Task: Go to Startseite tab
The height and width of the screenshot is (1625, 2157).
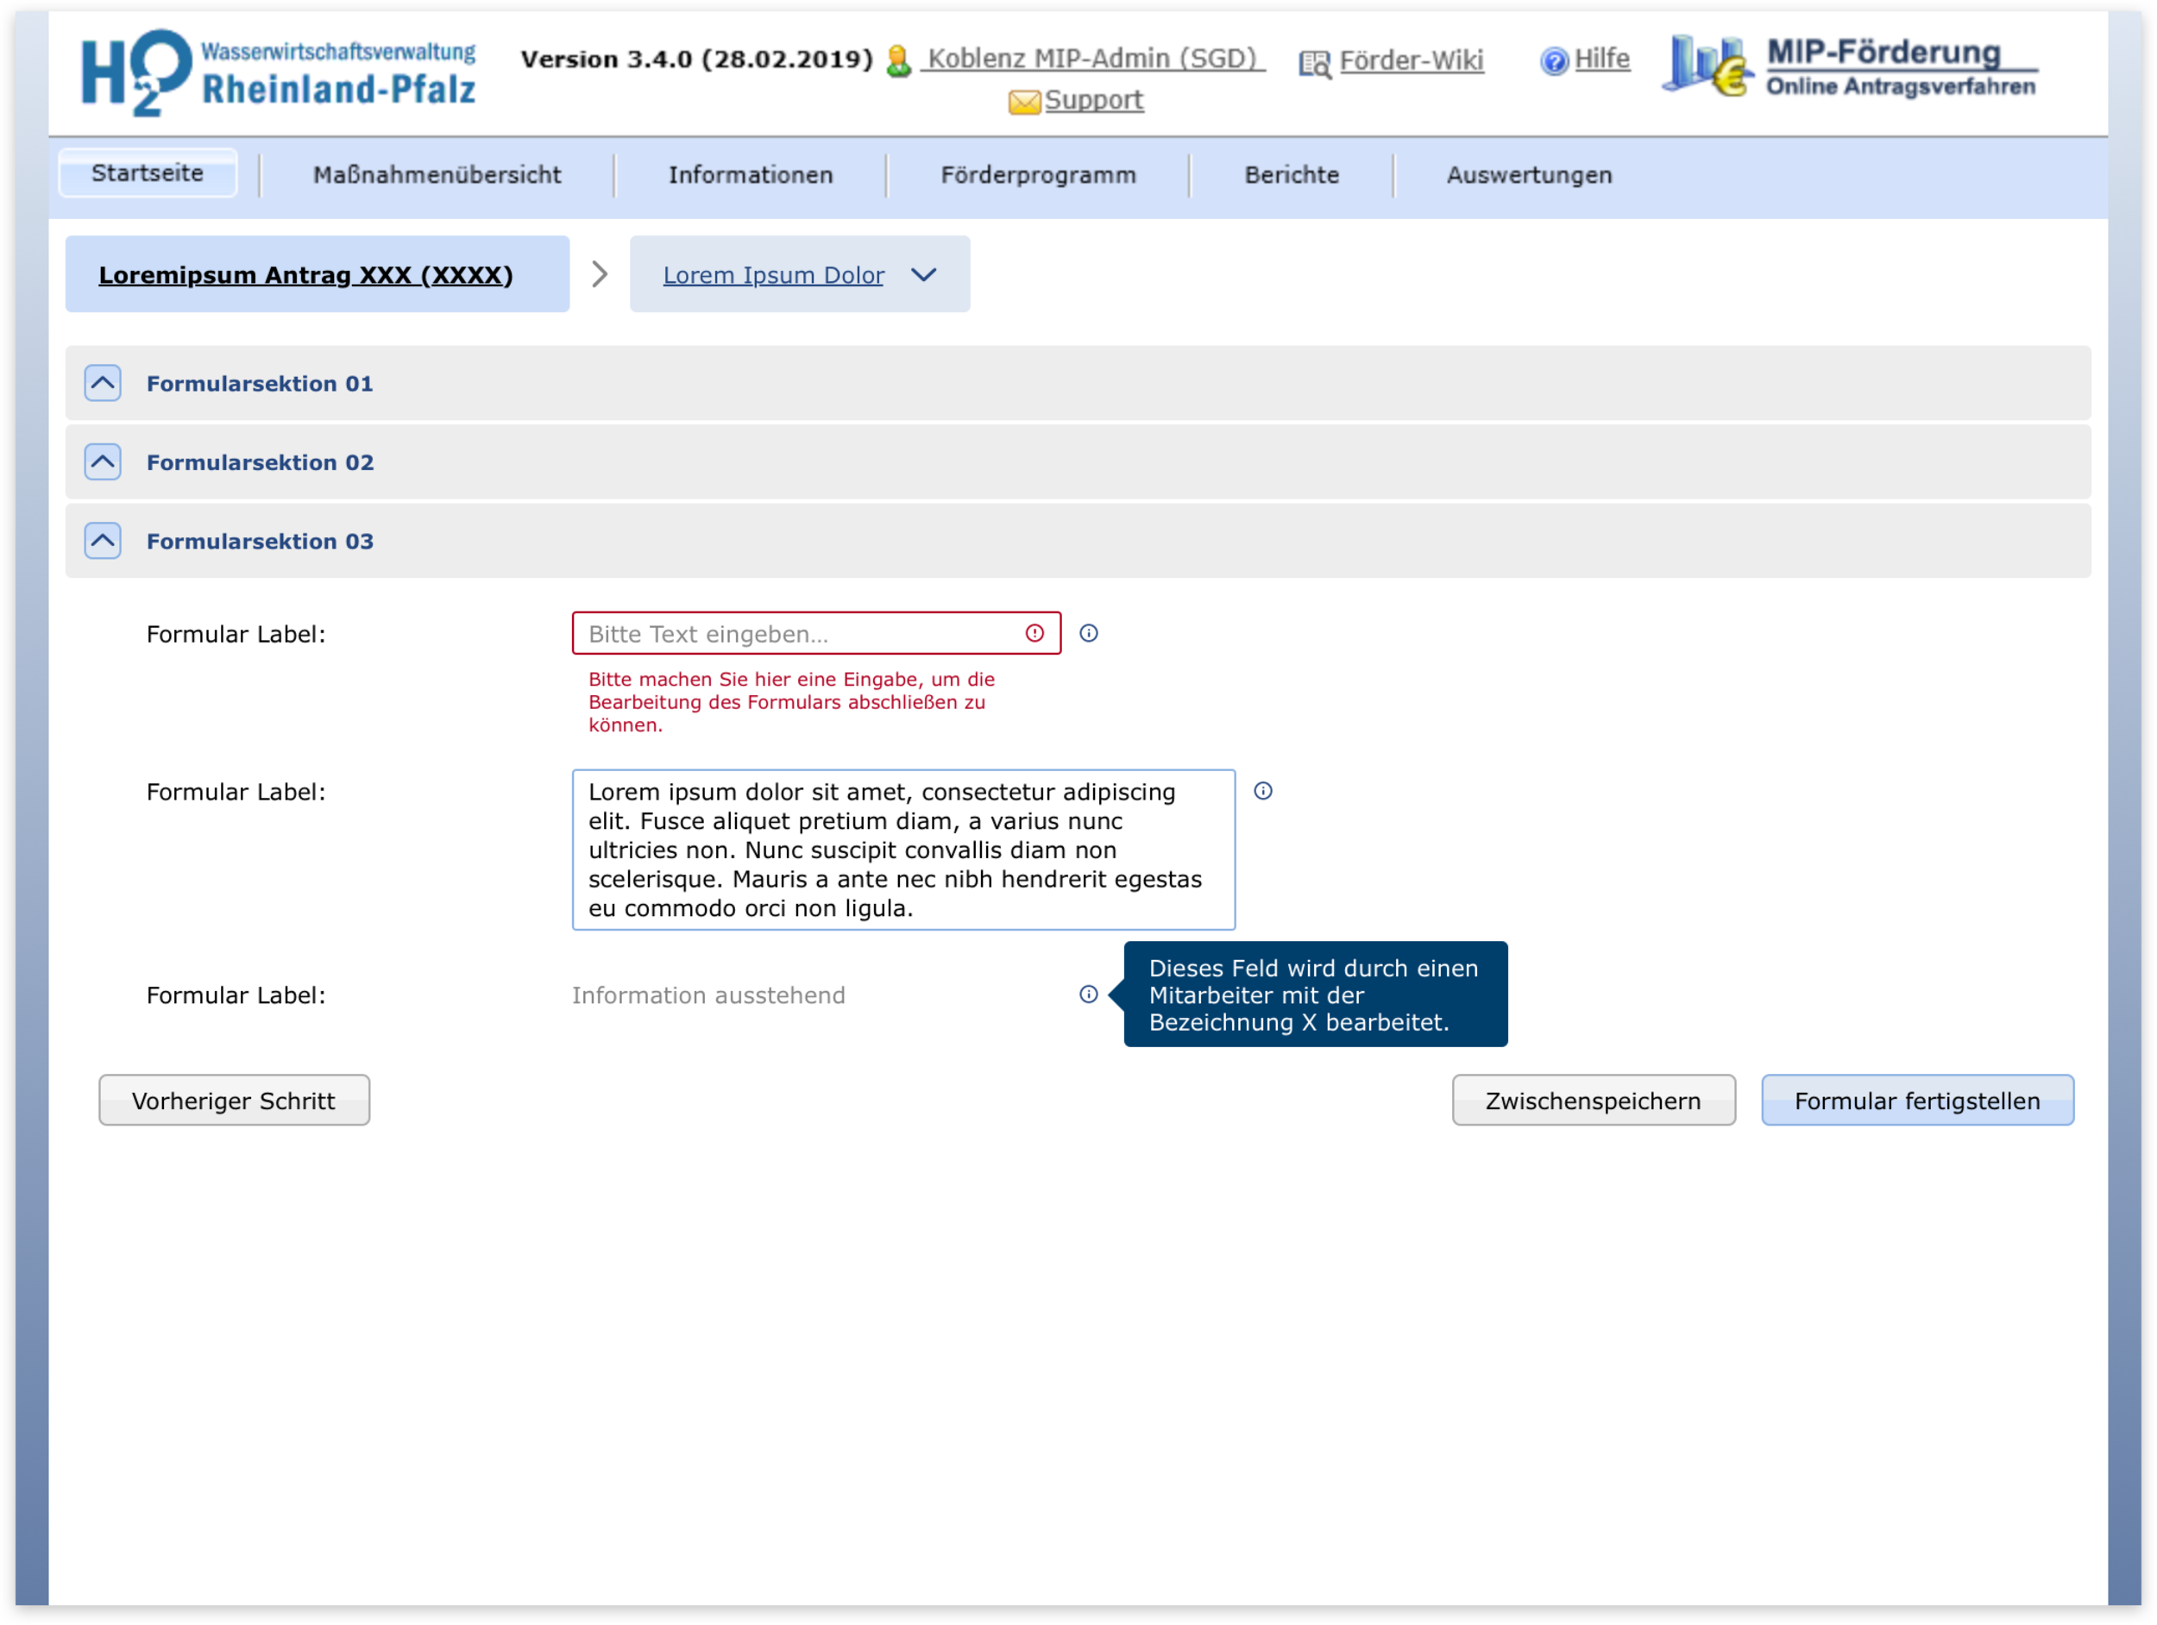Action: [148, 173]
